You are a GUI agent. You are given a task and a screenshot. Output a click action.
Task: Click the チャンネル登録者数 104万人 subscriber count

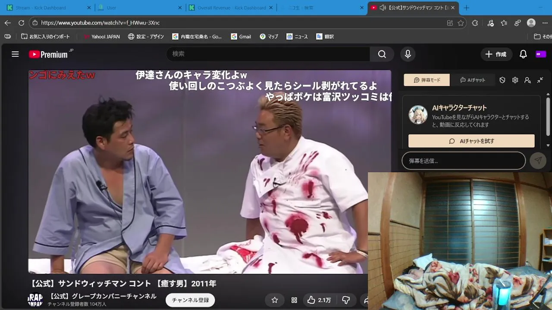[77, 304]
